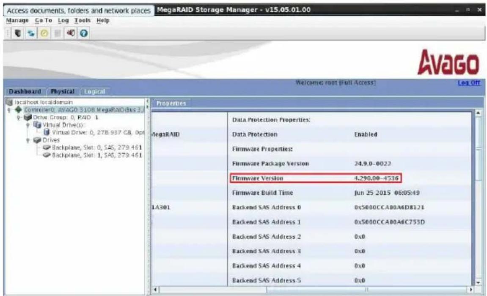The width and height of the screenshot is (487, 296).
Task: Collapse the Virtual Drive(s) node
Action: (x=28, y=125)
